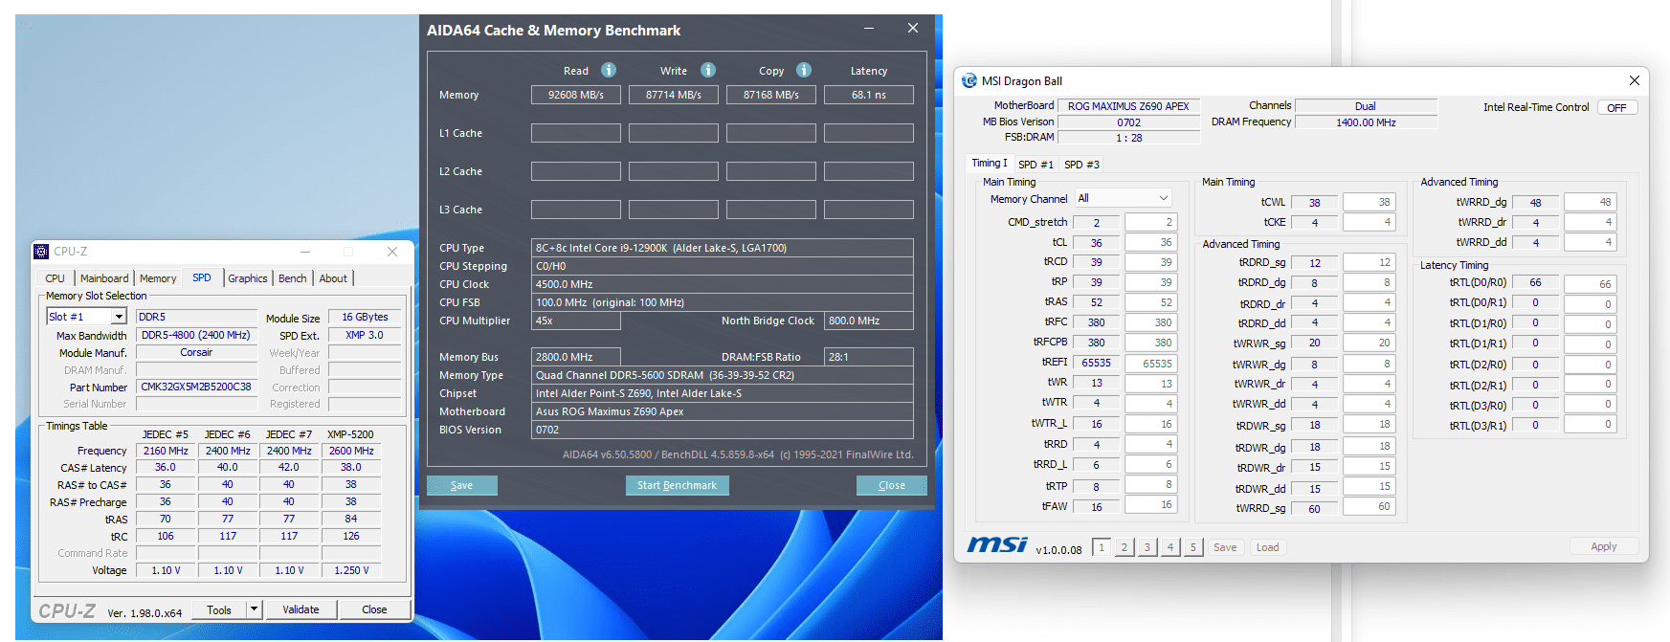Click the DRAM Frequency 1400.00 MHz value
Image resolution: width=1670 pixels, height=642 pixels.
[x=1366, y=122]
